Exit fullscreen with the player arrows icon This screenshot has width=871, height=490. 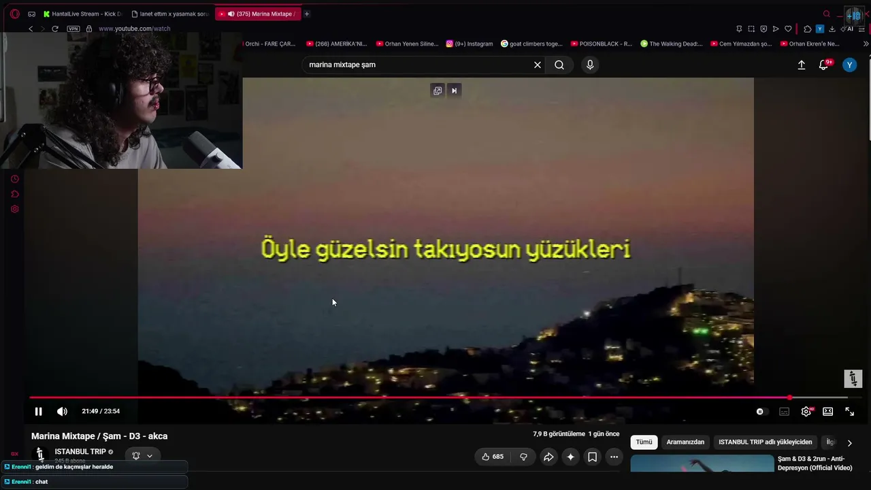pos(850,411)
